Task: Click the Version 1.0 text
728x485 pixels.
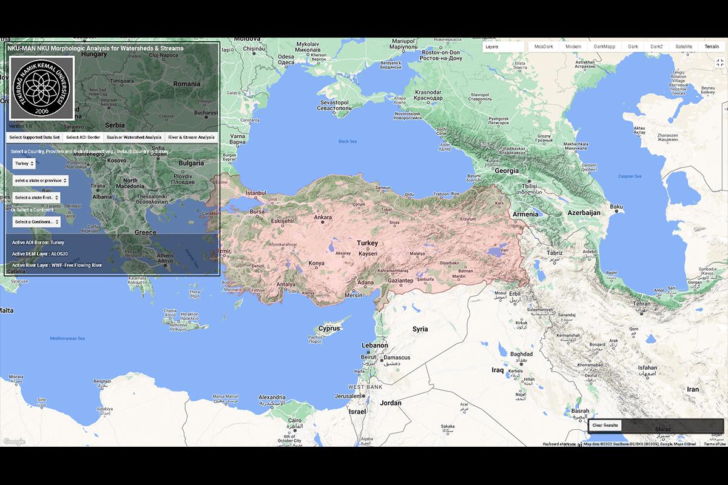Action: (19, 125)
